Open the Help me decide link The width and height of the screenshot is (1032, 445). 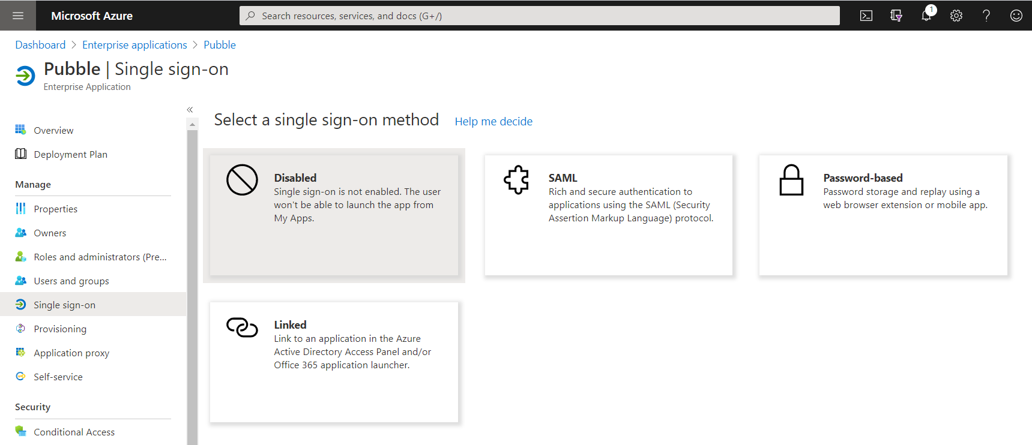click(x=493, y=122)
